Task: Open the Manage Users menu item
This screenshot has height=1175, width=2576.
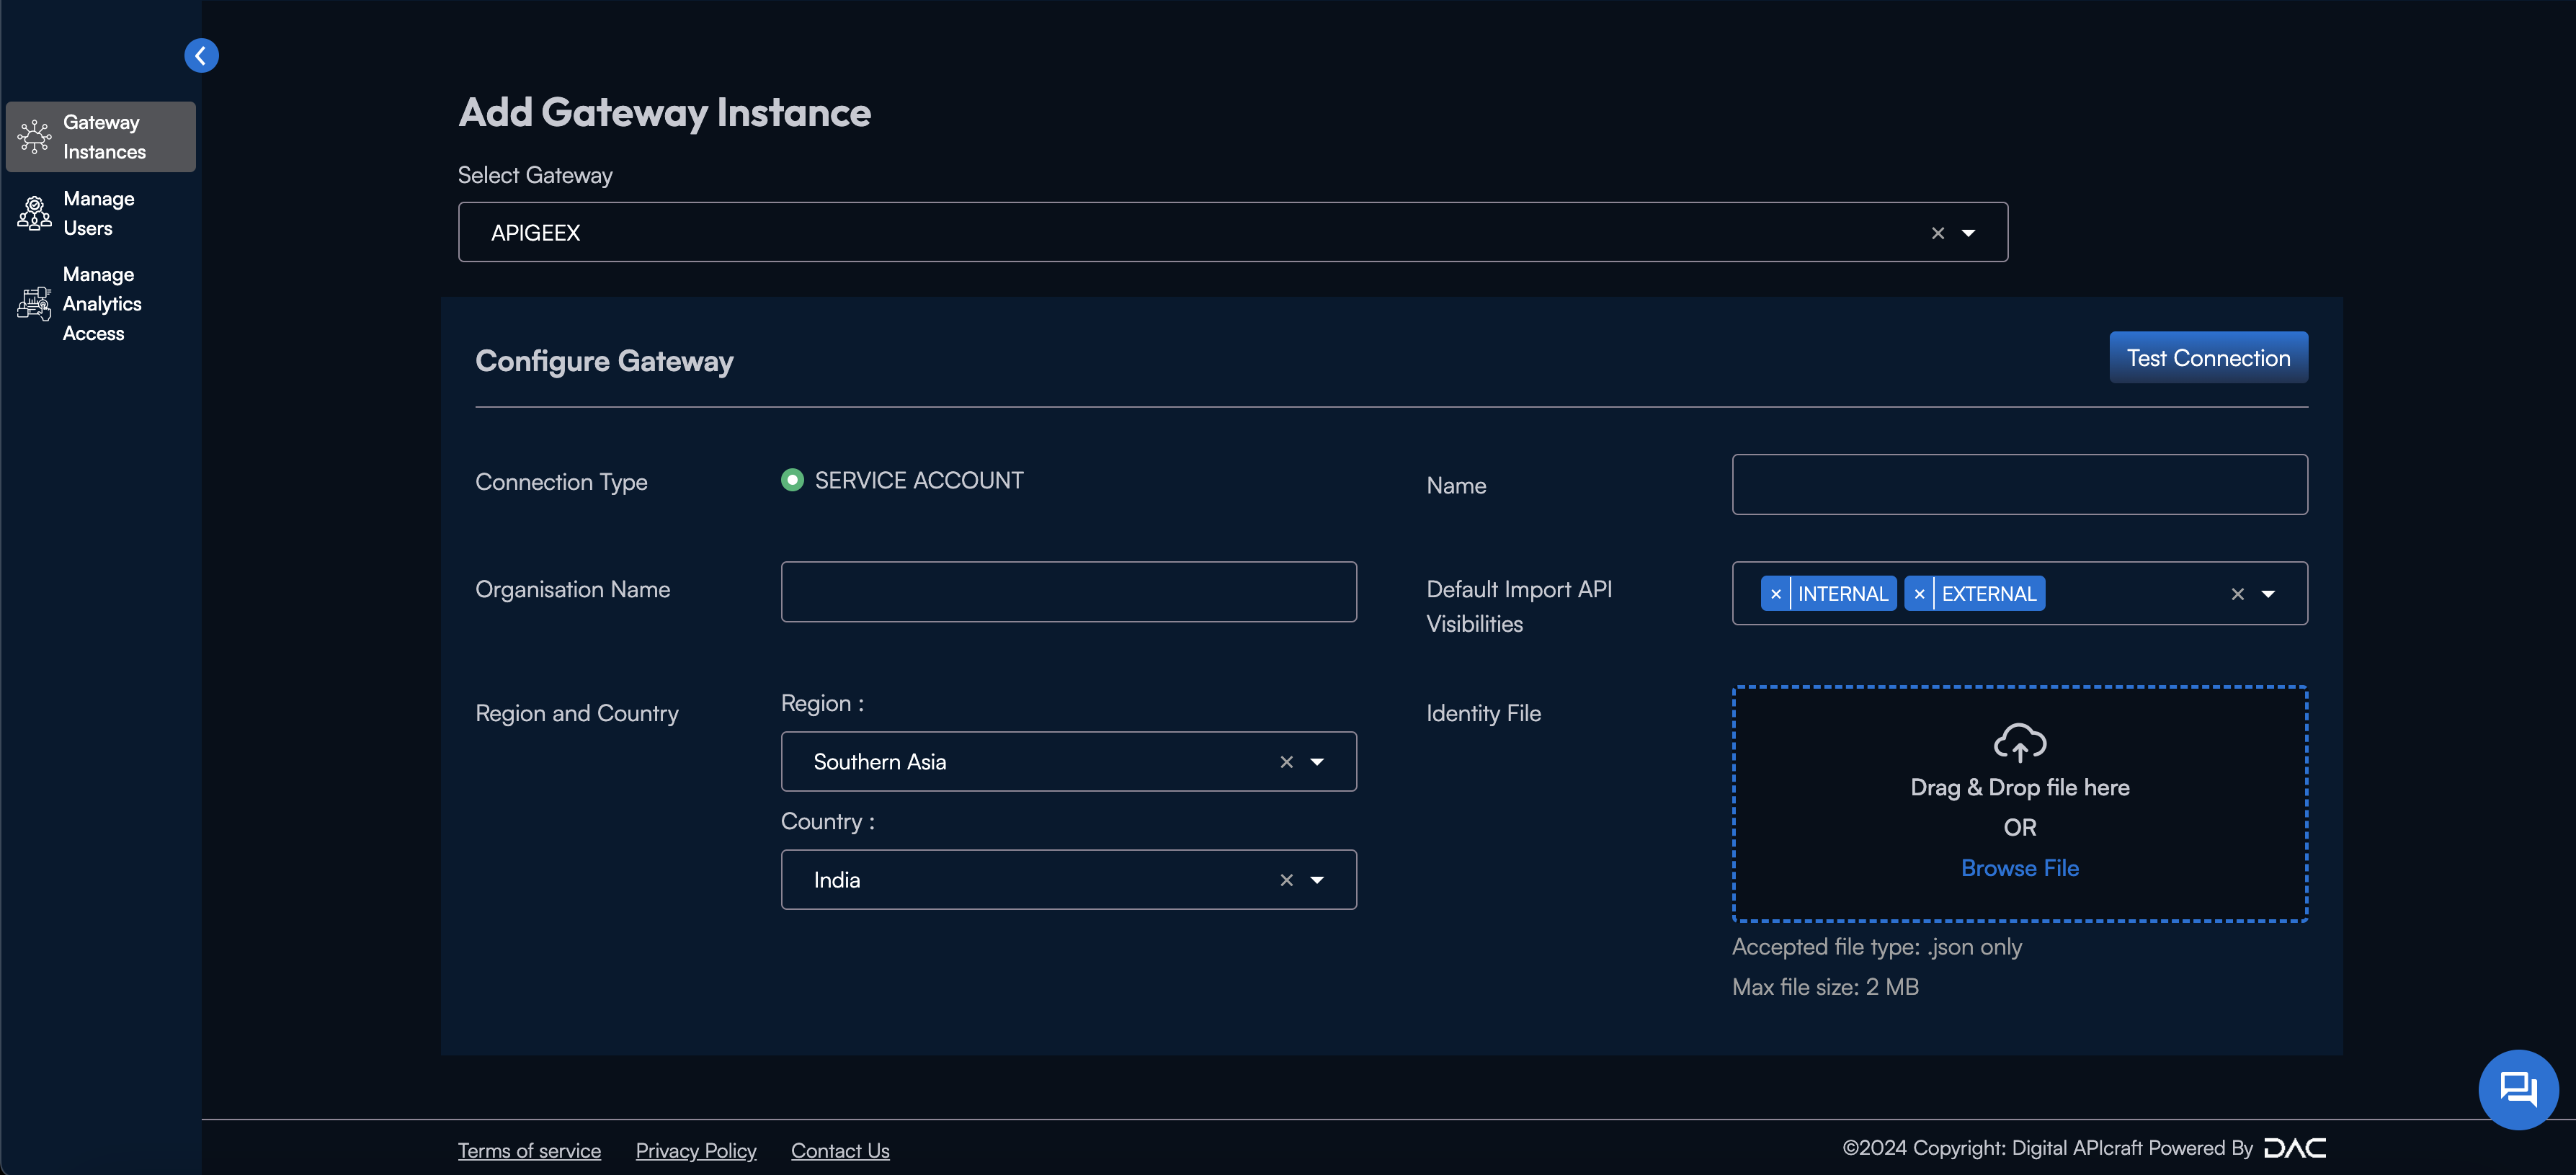Action: click(101, 213)
